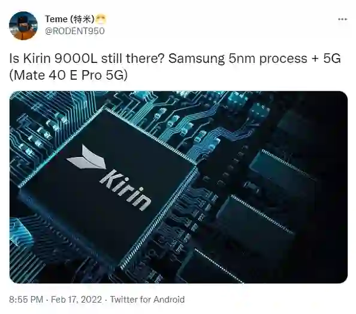Click the "+ 5G" text in tweet
The width and height of the screenshot is (356, 314).
326,58
